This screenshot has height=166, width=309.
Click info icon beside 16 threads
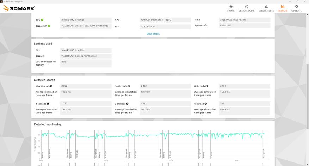(x=129, y=86)
